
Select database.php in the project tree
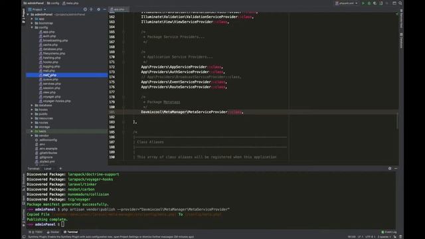50,49
